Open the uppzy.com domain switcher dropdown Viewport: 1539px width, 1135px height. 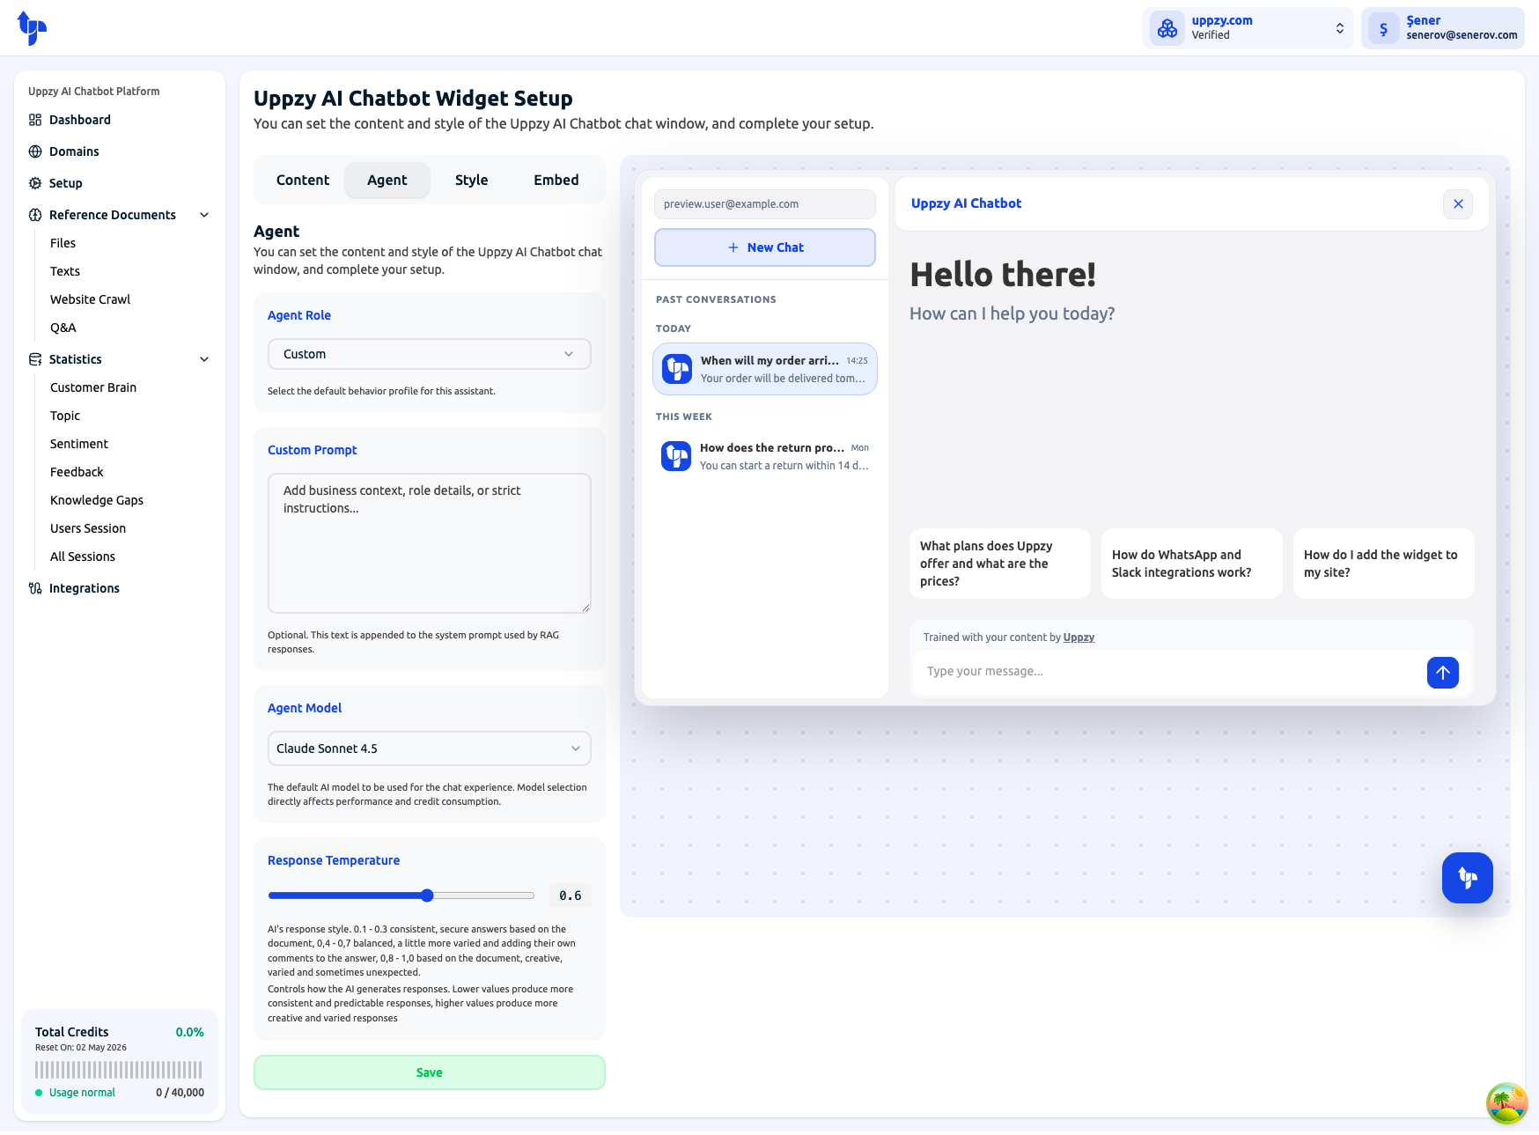coord(1248,28)
